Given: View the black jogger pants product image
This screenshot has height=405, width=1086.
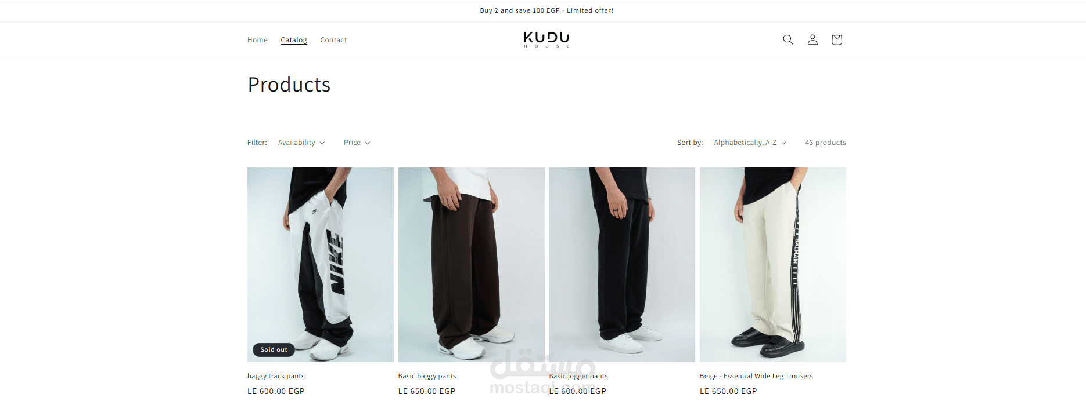Looking at the screenshot, I should pos(622,265).
